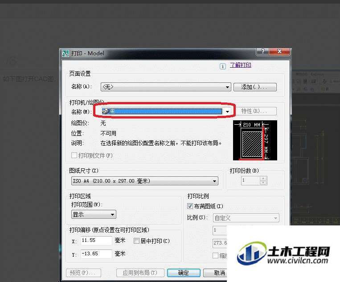Screen dimensions: 340x282
Task: Click the 预览(P) preview button
Action: point(83,273)
